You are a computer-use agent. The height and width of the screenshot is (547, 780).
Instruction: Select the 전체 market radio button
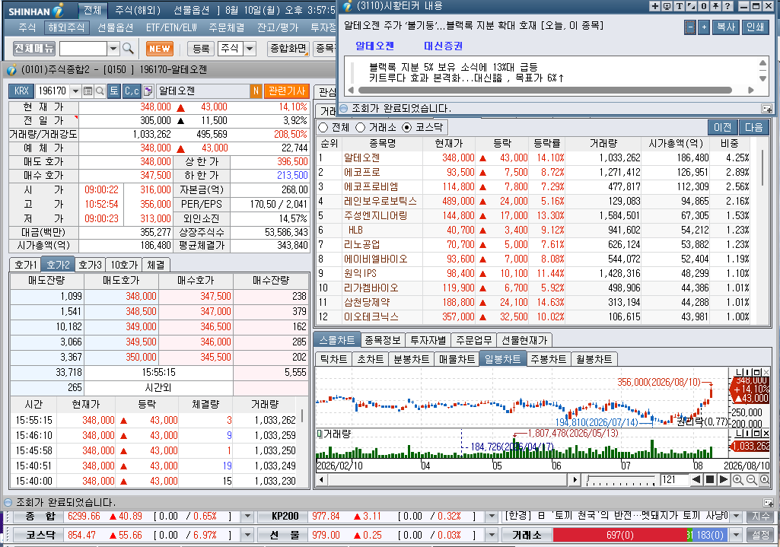(323, 127)
